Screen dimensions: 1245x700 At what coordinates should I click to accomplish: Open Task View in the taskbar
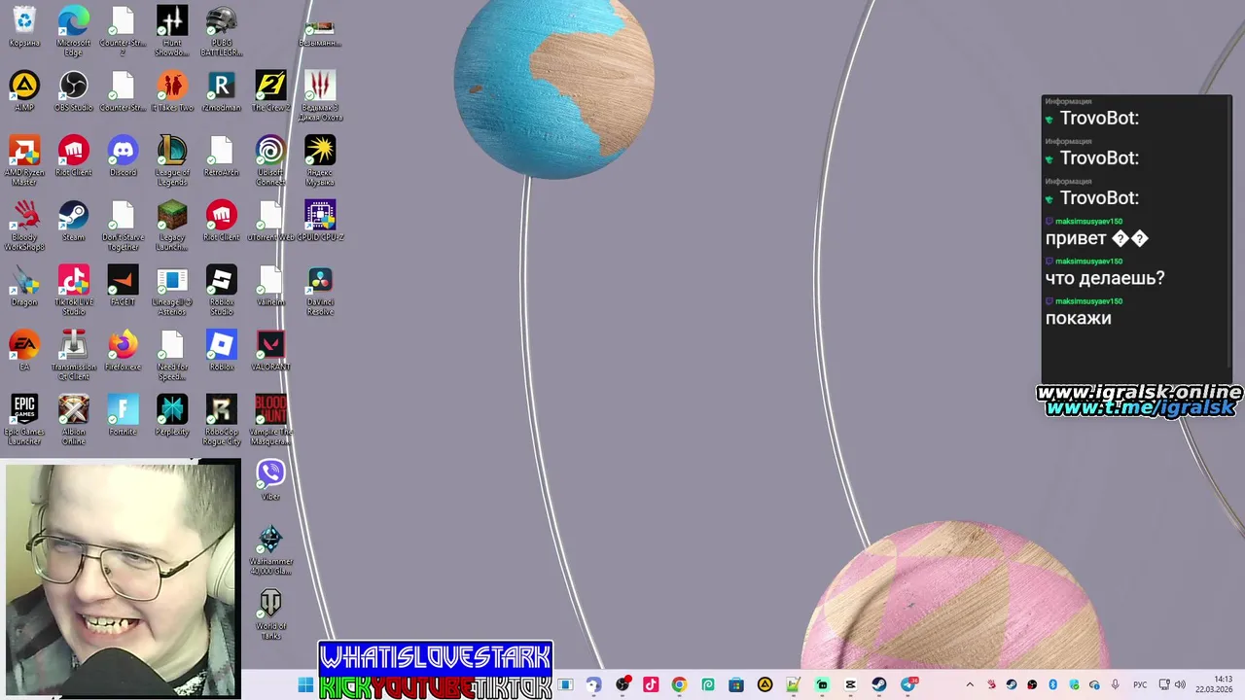(565, 685)
